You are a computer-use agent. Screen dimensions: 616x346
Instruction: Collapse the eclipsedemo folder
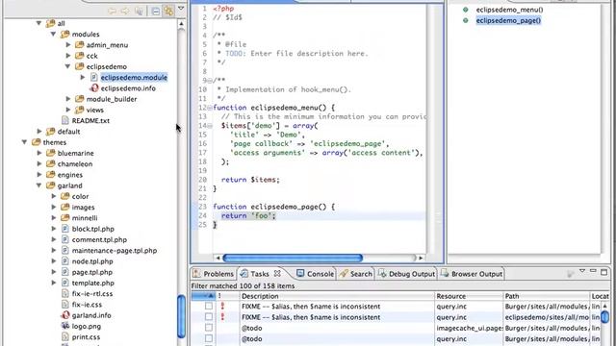pos(67,66)
